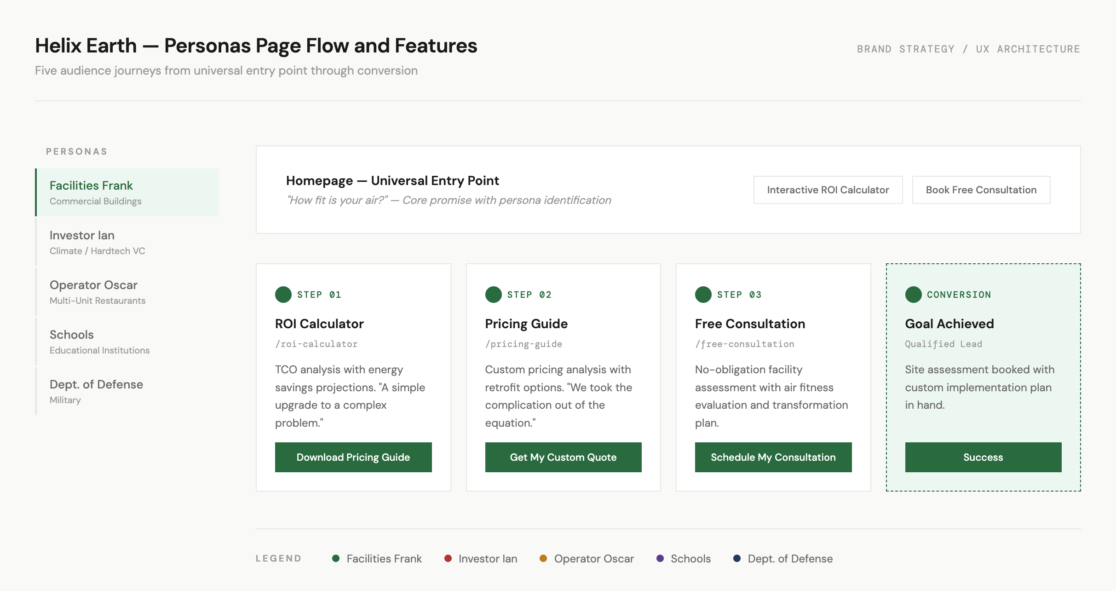
Task: Click the Success button in the Conversion card
Action: [x=983, y=457]
